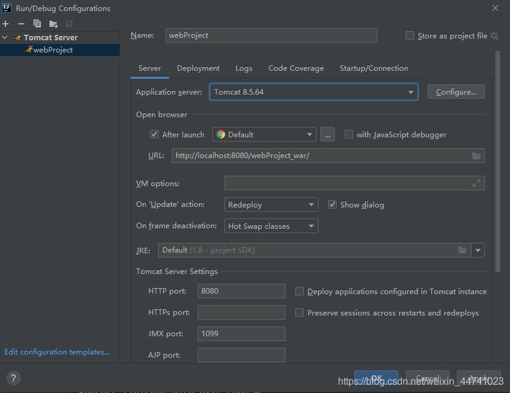Open the Startup/Connection tab
The width and height of the screenshot is (510, 393).
click(374, 68)
